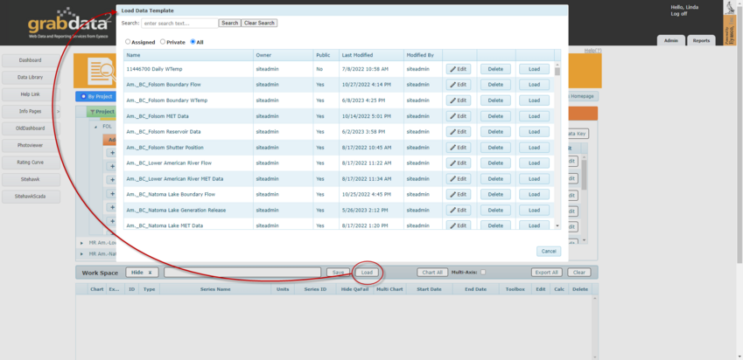
Task: Cancel the Load Data Template dialog
Action: tap(549, 252)
